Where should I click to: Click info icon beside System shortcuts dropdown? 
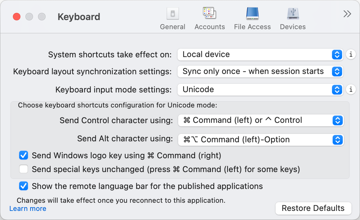pyautogui.click(x=351, y=55)
